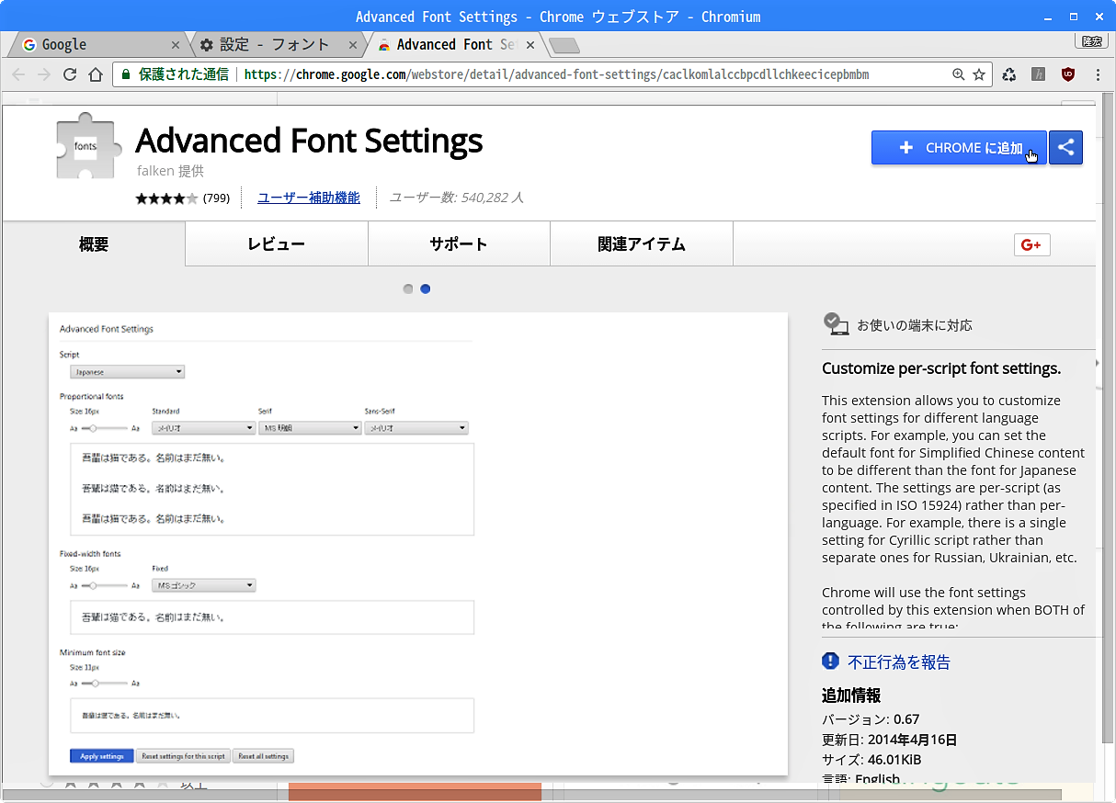Click the gray 'h' extension icon
The height and width of the screenshot is (803, 1116).
point(1039,74)
